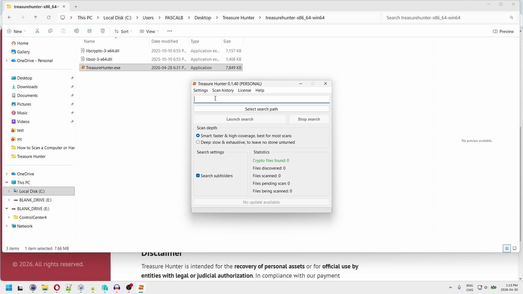Refresh the Explorer folder view

[x=49, y=18]
